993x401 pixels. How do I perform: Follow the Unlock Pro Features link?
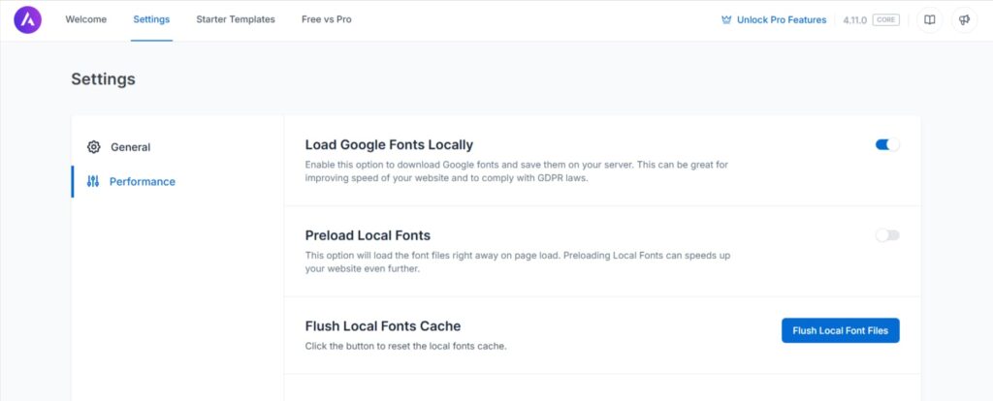(x=781, y=20)
